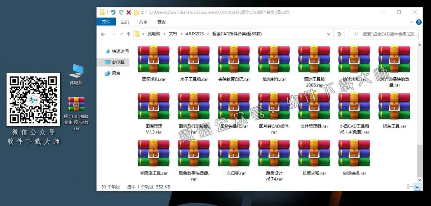Select the 木子工具箱.rar archive icon

pos(194,59)
